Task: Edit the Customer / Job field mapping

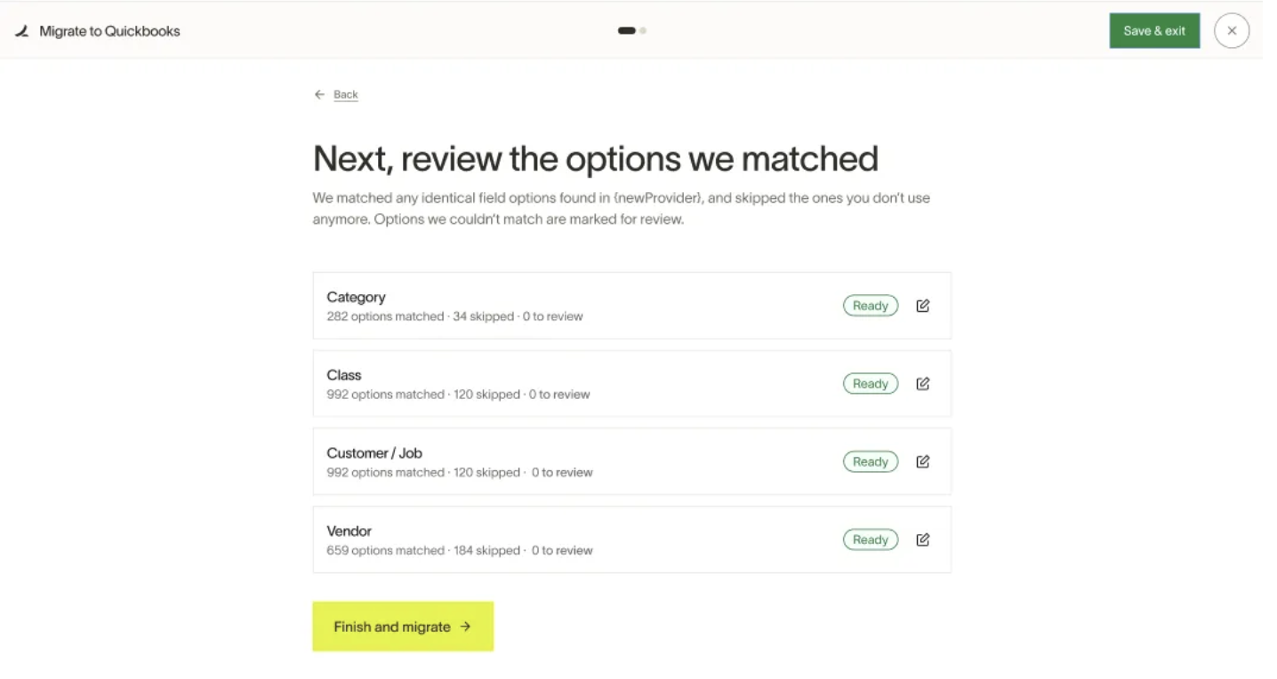Action: (x=922, y=462)
